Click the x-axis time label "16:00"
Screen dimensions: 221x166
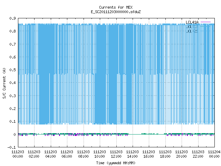pyautogui.click(x=148, y=156)
